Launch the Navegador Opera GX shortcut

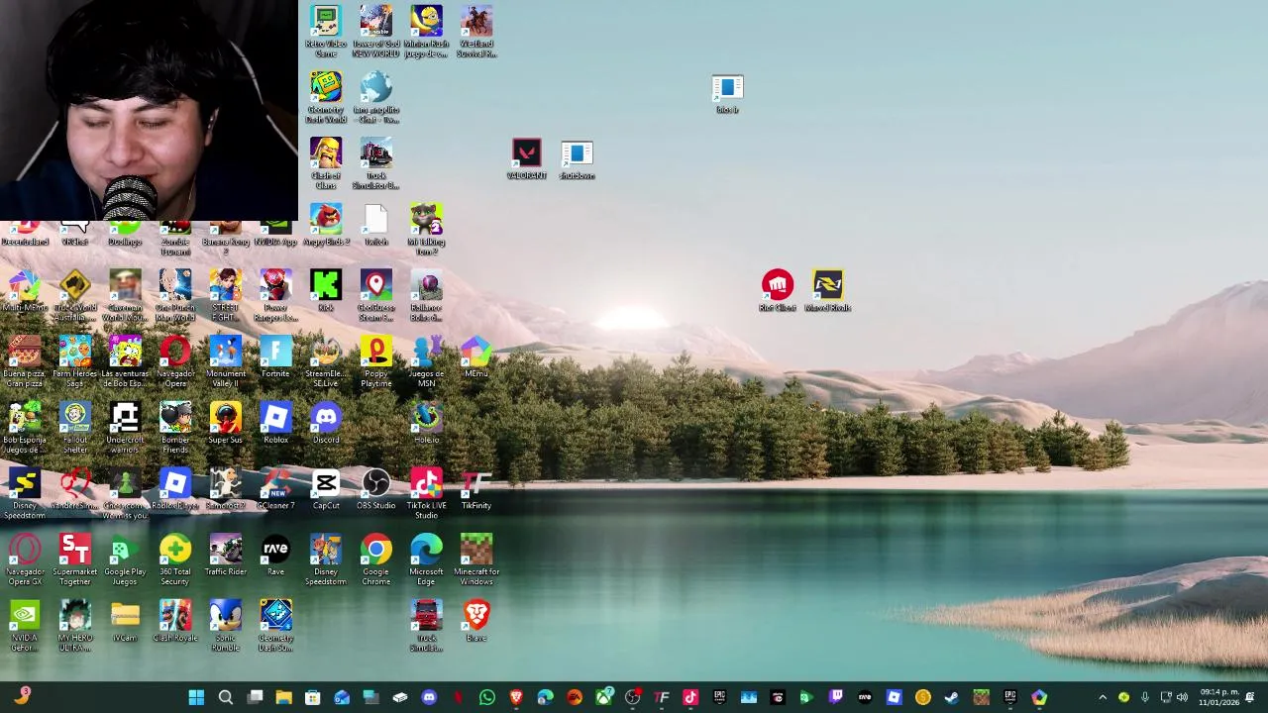point(25,560)
